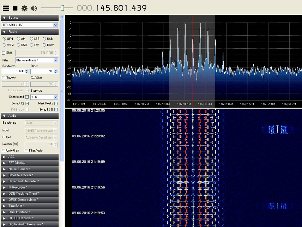Select DSB demodulation mode
Screen dimensions: 302x227
tap(18, 45)
